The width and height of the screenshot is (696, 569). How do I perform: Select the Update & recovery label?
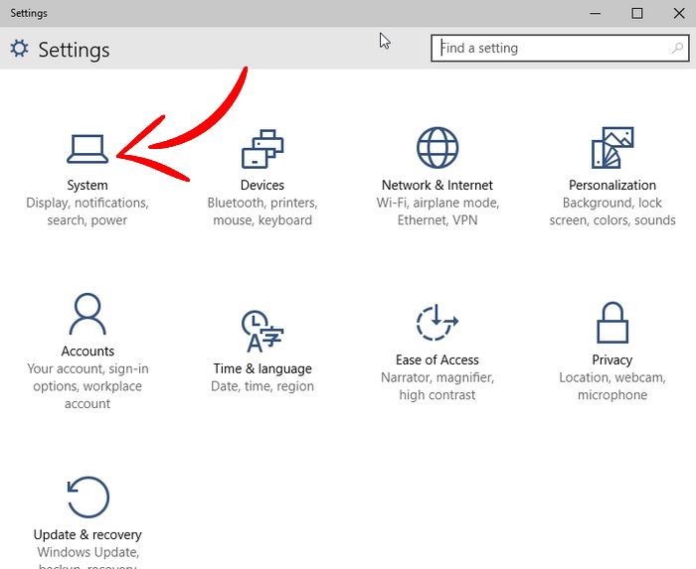87,534
